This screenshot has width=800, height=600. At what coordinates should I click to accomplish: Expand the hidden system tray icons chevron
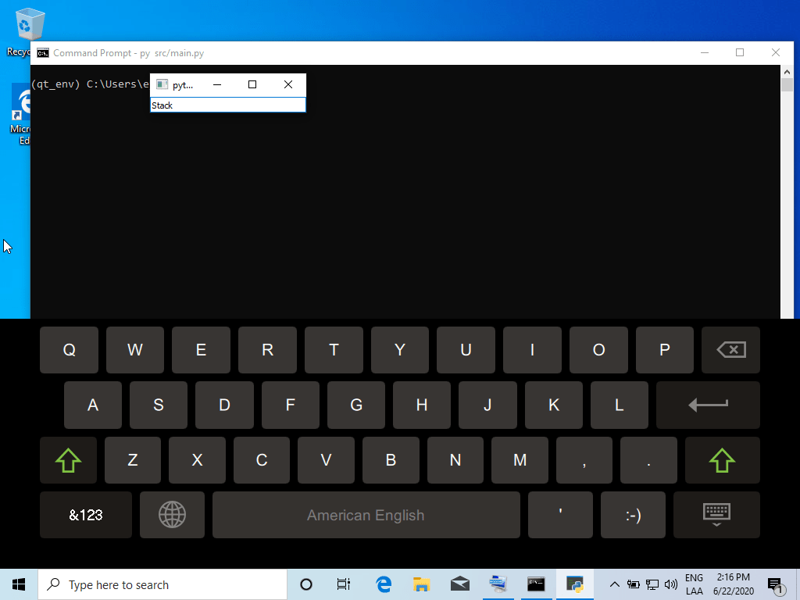point(615,584)
